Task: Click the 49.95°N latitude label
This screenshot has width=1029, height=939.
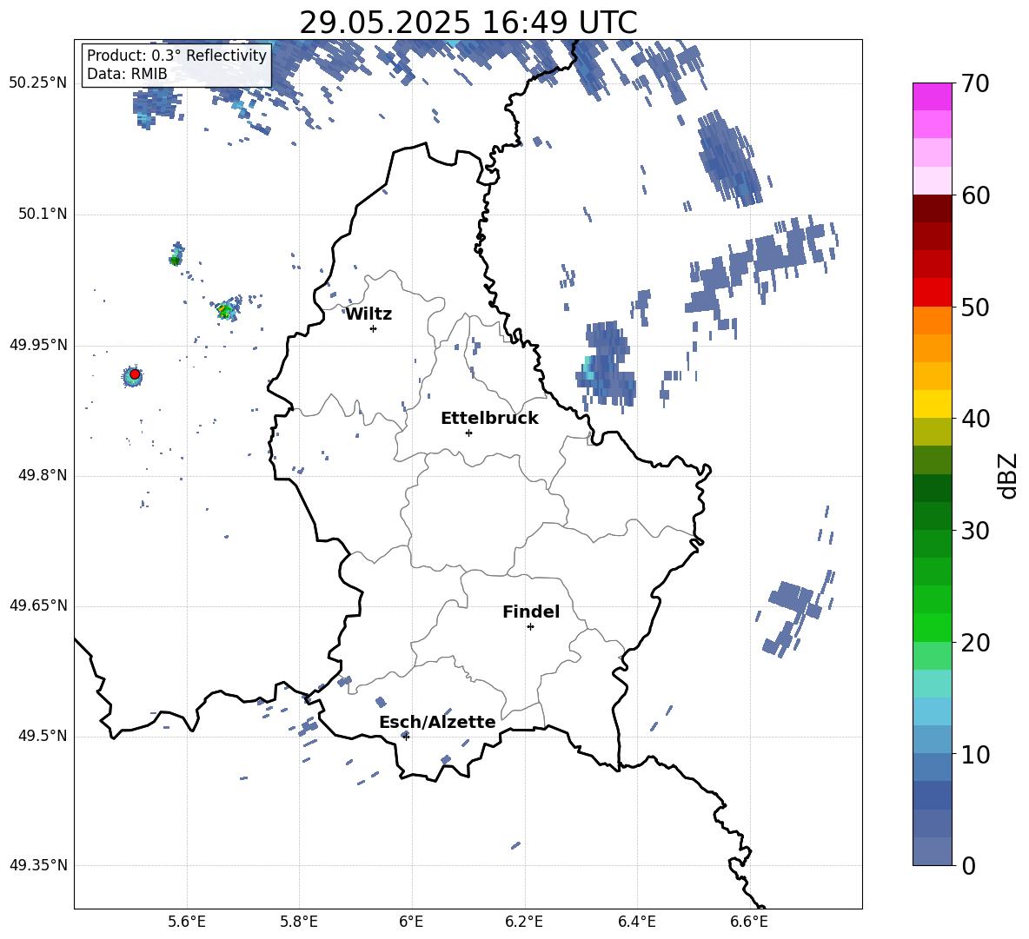Action: coord(38,345)
